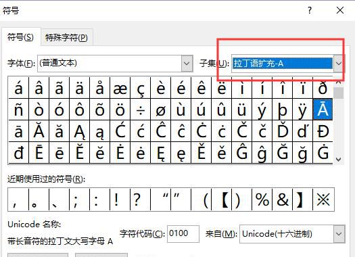This screenshot has height=257, width=355.
Task: Pick the recent 】 bracket symbol
Action: tap(302, 200)
